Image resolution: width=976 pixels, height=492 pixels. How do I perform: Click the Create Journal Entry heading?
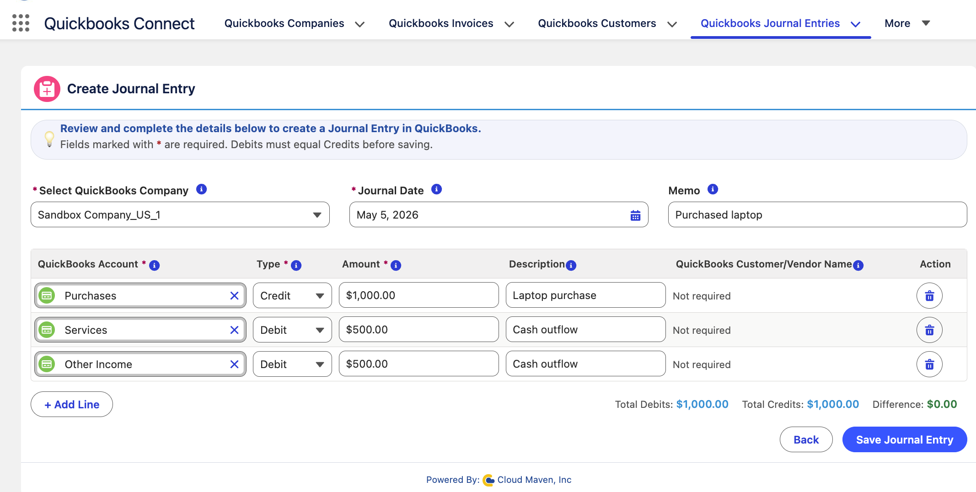pyautogui.click(x=131, y=89)
